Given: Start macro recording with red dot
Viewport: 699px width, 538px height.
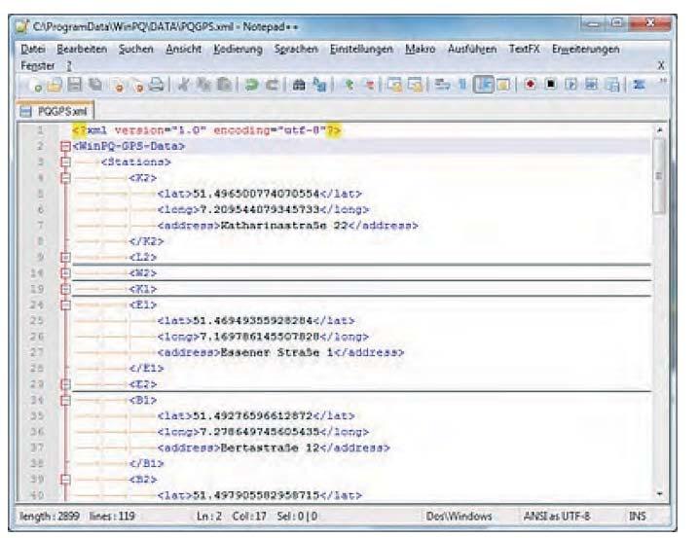Looking at the screenshot, I should (530, 85).
